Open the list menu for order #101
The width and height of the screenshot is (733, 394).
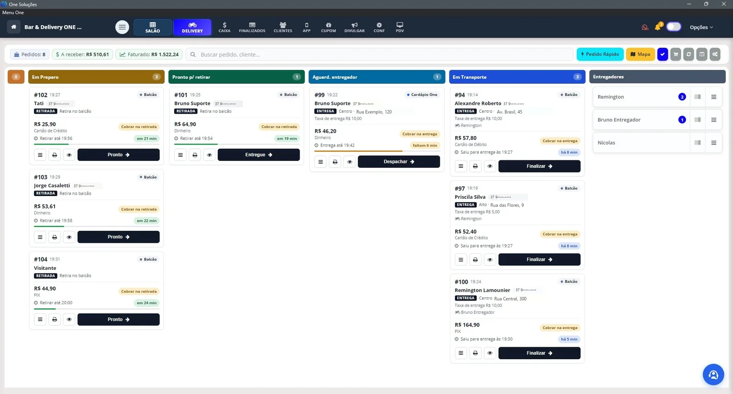181,155
